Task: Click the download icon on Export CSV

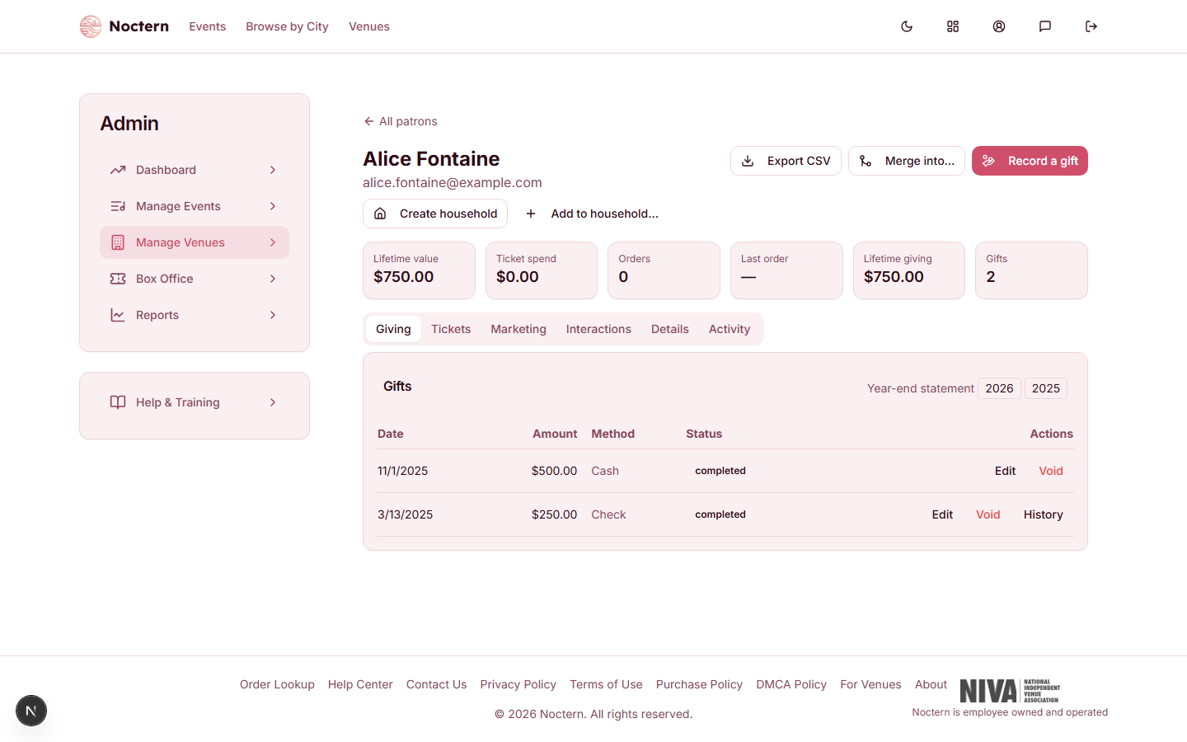Action: click(x=748, y=161)
